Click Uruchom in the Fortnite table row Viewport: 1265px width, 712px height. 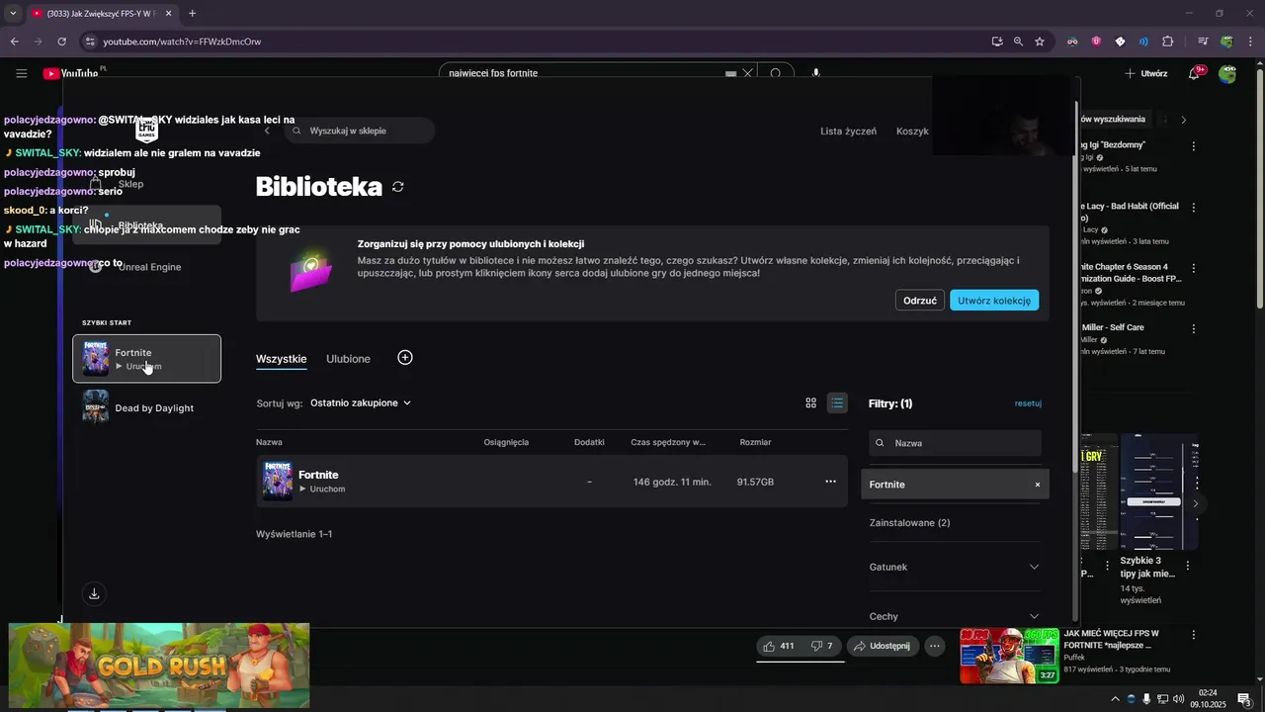(x=322, y=489)
